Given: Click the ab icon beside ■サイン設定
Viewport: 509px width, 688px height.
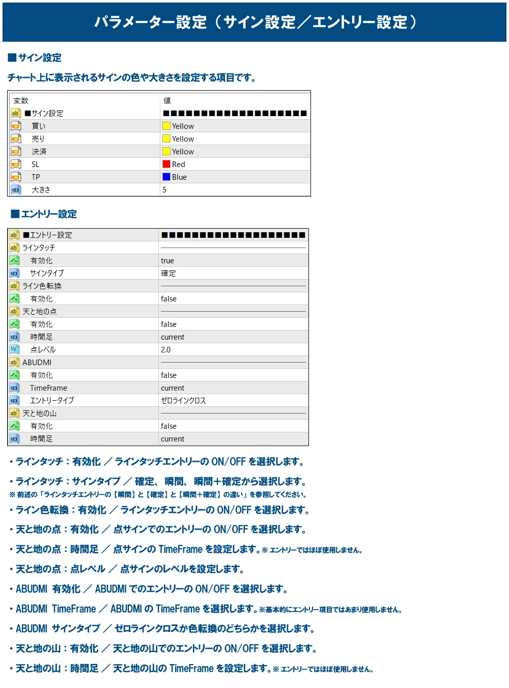Looking at the screenshot, I should pyautogui.click(x=16, y=113).
